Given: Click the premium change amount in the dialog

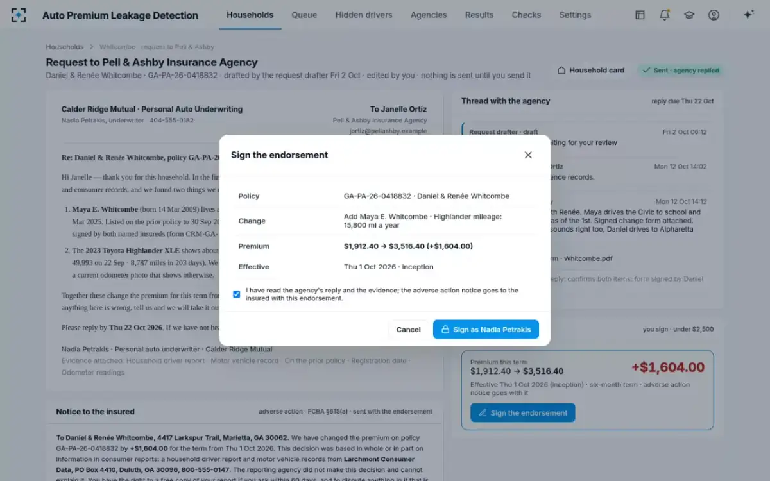Looking at the screenshot, I should (408, 246).
